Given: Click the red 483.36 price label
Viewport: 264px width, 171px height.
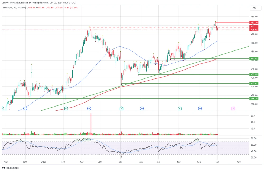Looking at the screenshot, I should click(253, 22).
